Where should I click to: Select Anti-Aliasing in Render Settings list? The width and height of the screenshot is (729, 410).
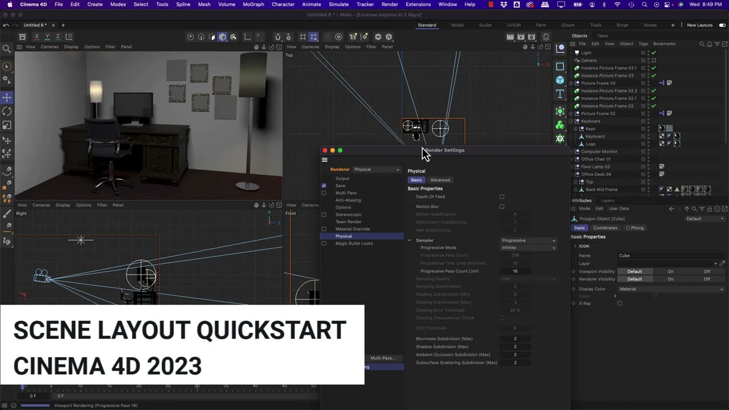(x=348, y=200)
